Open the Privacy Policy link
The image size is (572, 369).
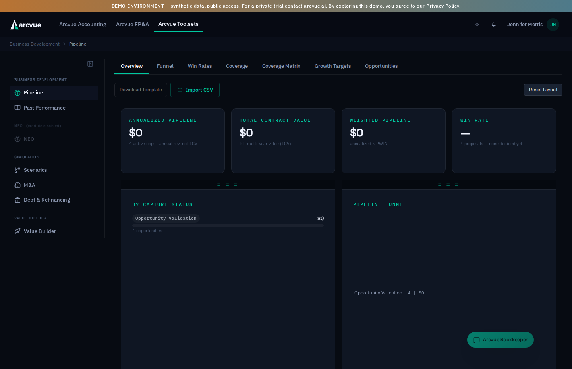click(443, 6)
